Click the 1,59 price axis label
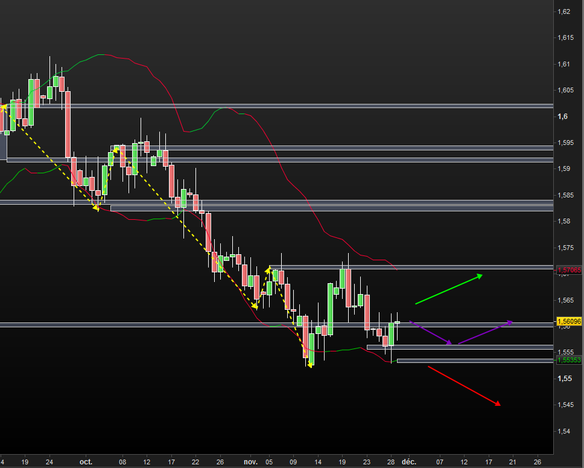The image size is (584, 468). 564,168
